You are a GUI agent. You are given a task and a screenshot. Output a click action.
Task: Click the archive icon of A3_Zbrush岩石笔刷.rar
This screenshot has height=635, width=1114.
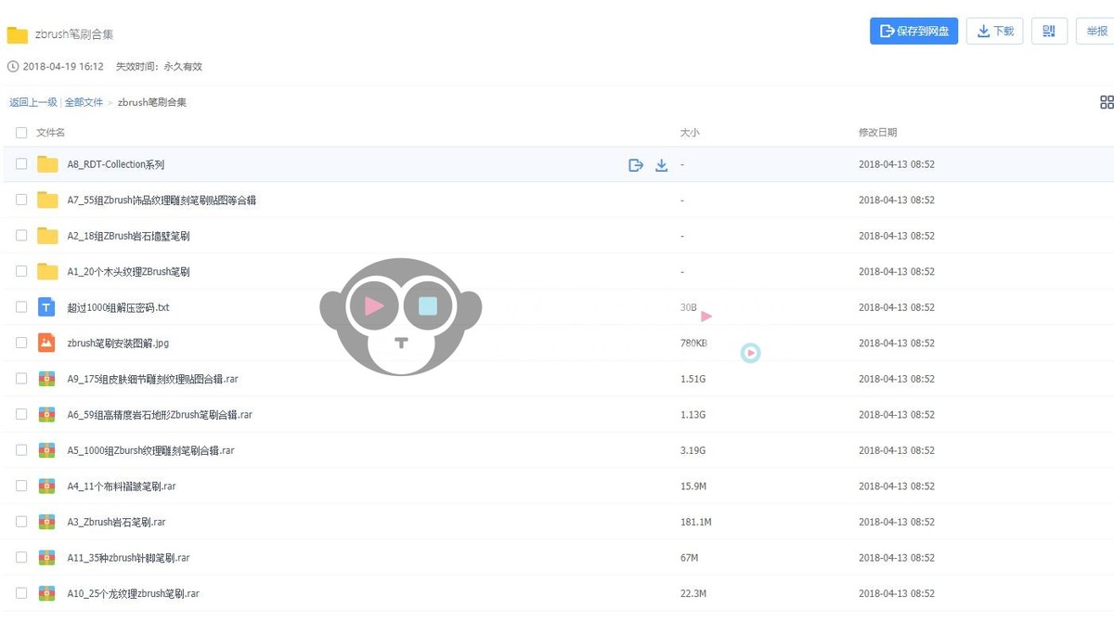click(x=46, y=522)
